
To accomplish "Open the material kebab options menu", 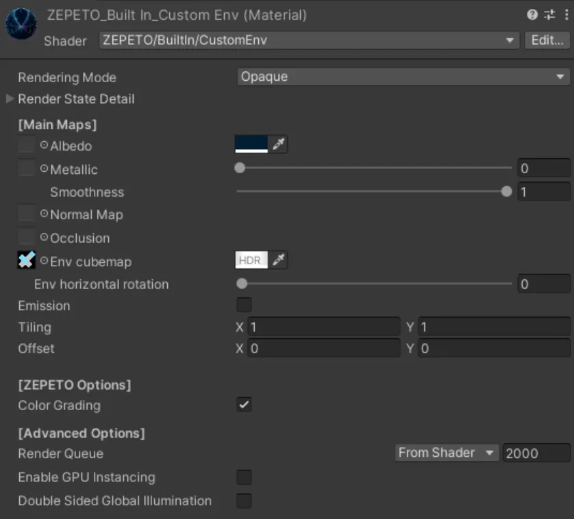I will [x=566, y=14].
